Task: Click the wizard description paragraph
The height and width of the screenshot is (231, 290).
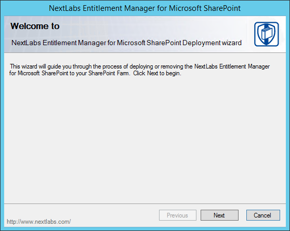Action: point(139,70)
